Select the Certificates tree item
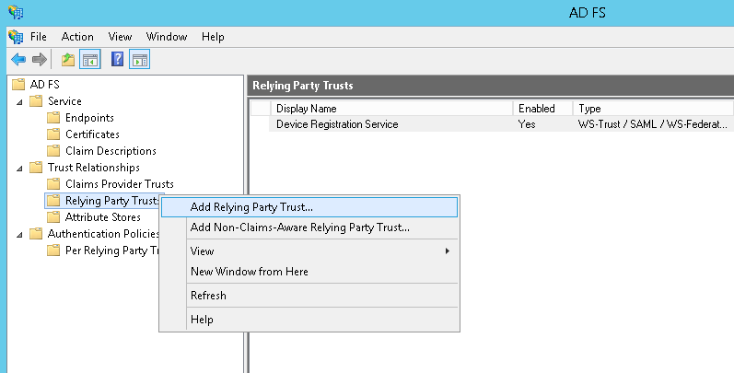Viewport: 734px width, 373px height. (92, 134)
